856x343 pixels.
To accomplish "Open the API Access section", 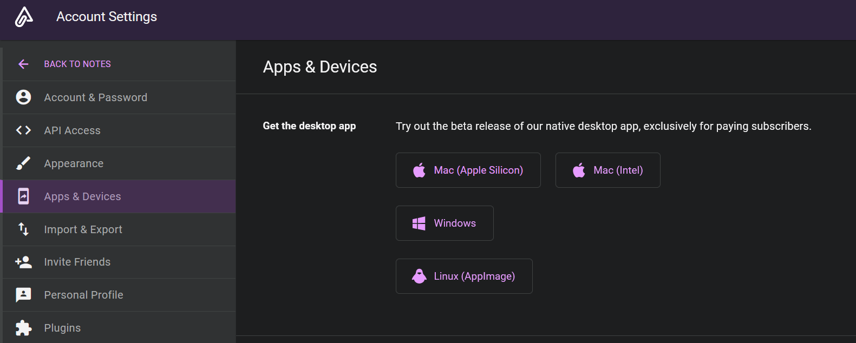I will tap(119, 130).
